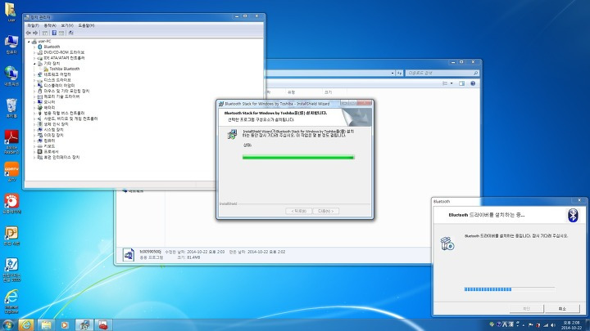Select the 메모리 기술 드라이버 tree item
Viewport: 590px width, 331px height.
61,96
